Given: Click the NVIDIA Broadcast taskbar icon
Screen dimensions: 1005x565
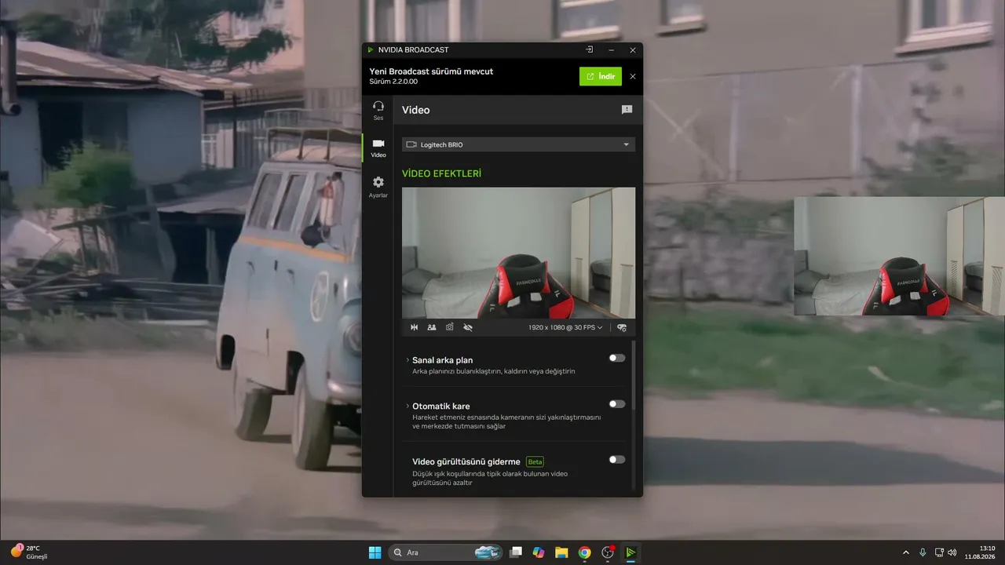Looking at the screenshot, I should click(x=630, y=552).
